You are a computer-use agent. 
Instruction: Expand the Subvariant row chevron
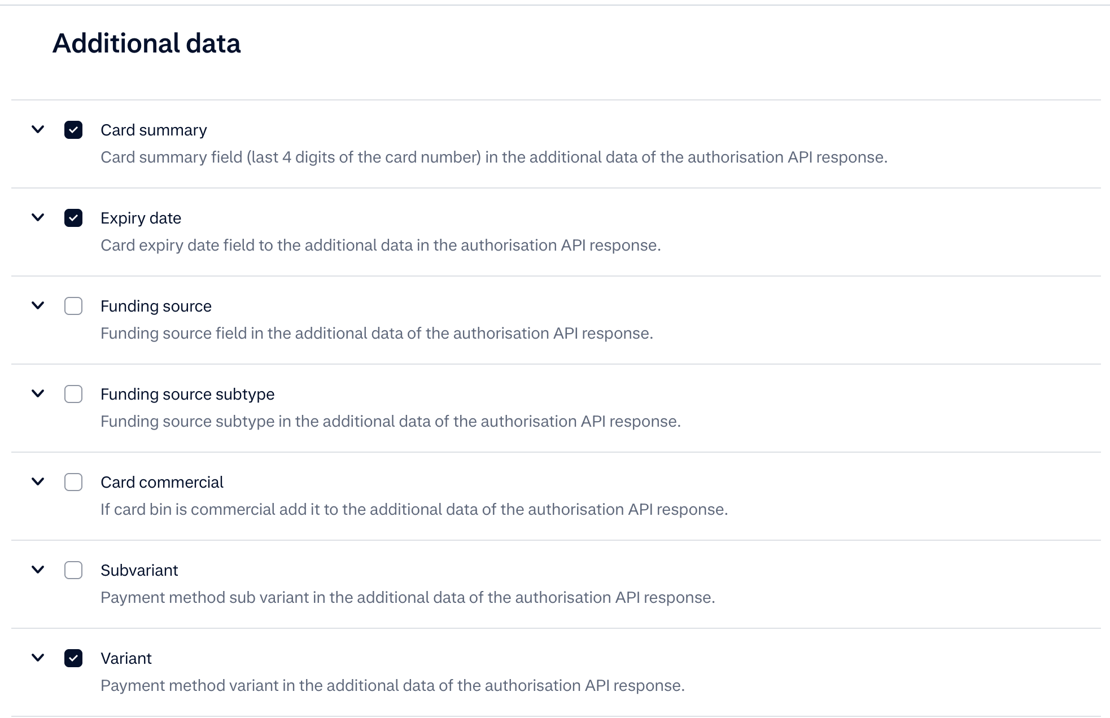tap(38, 570)
